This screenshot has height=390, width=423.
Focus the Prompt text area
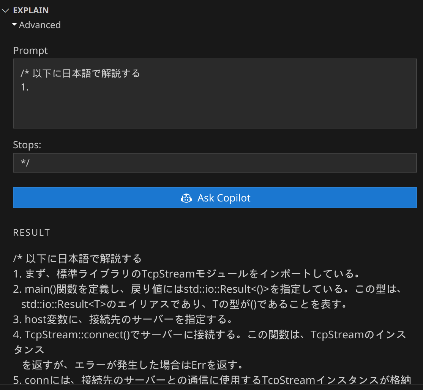click(x=215, y=94)
